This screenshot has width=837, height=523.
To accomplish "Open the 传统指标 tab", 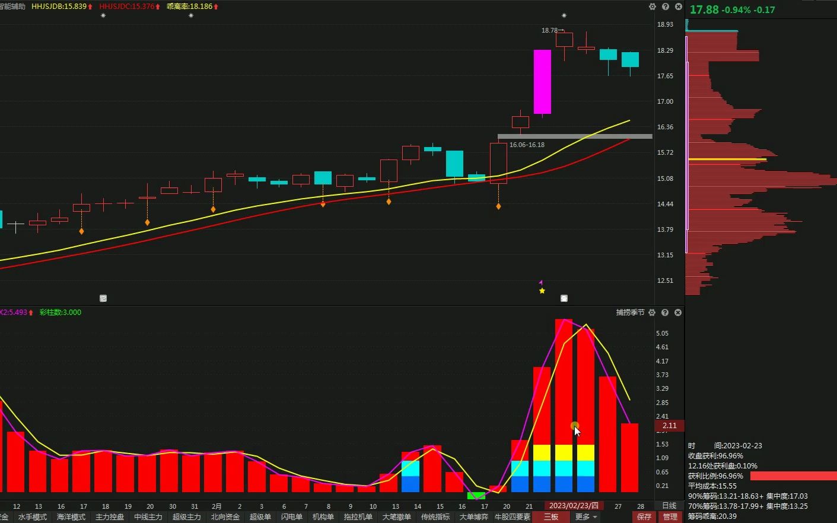I will pyautogui.click(x=435, y=517).
